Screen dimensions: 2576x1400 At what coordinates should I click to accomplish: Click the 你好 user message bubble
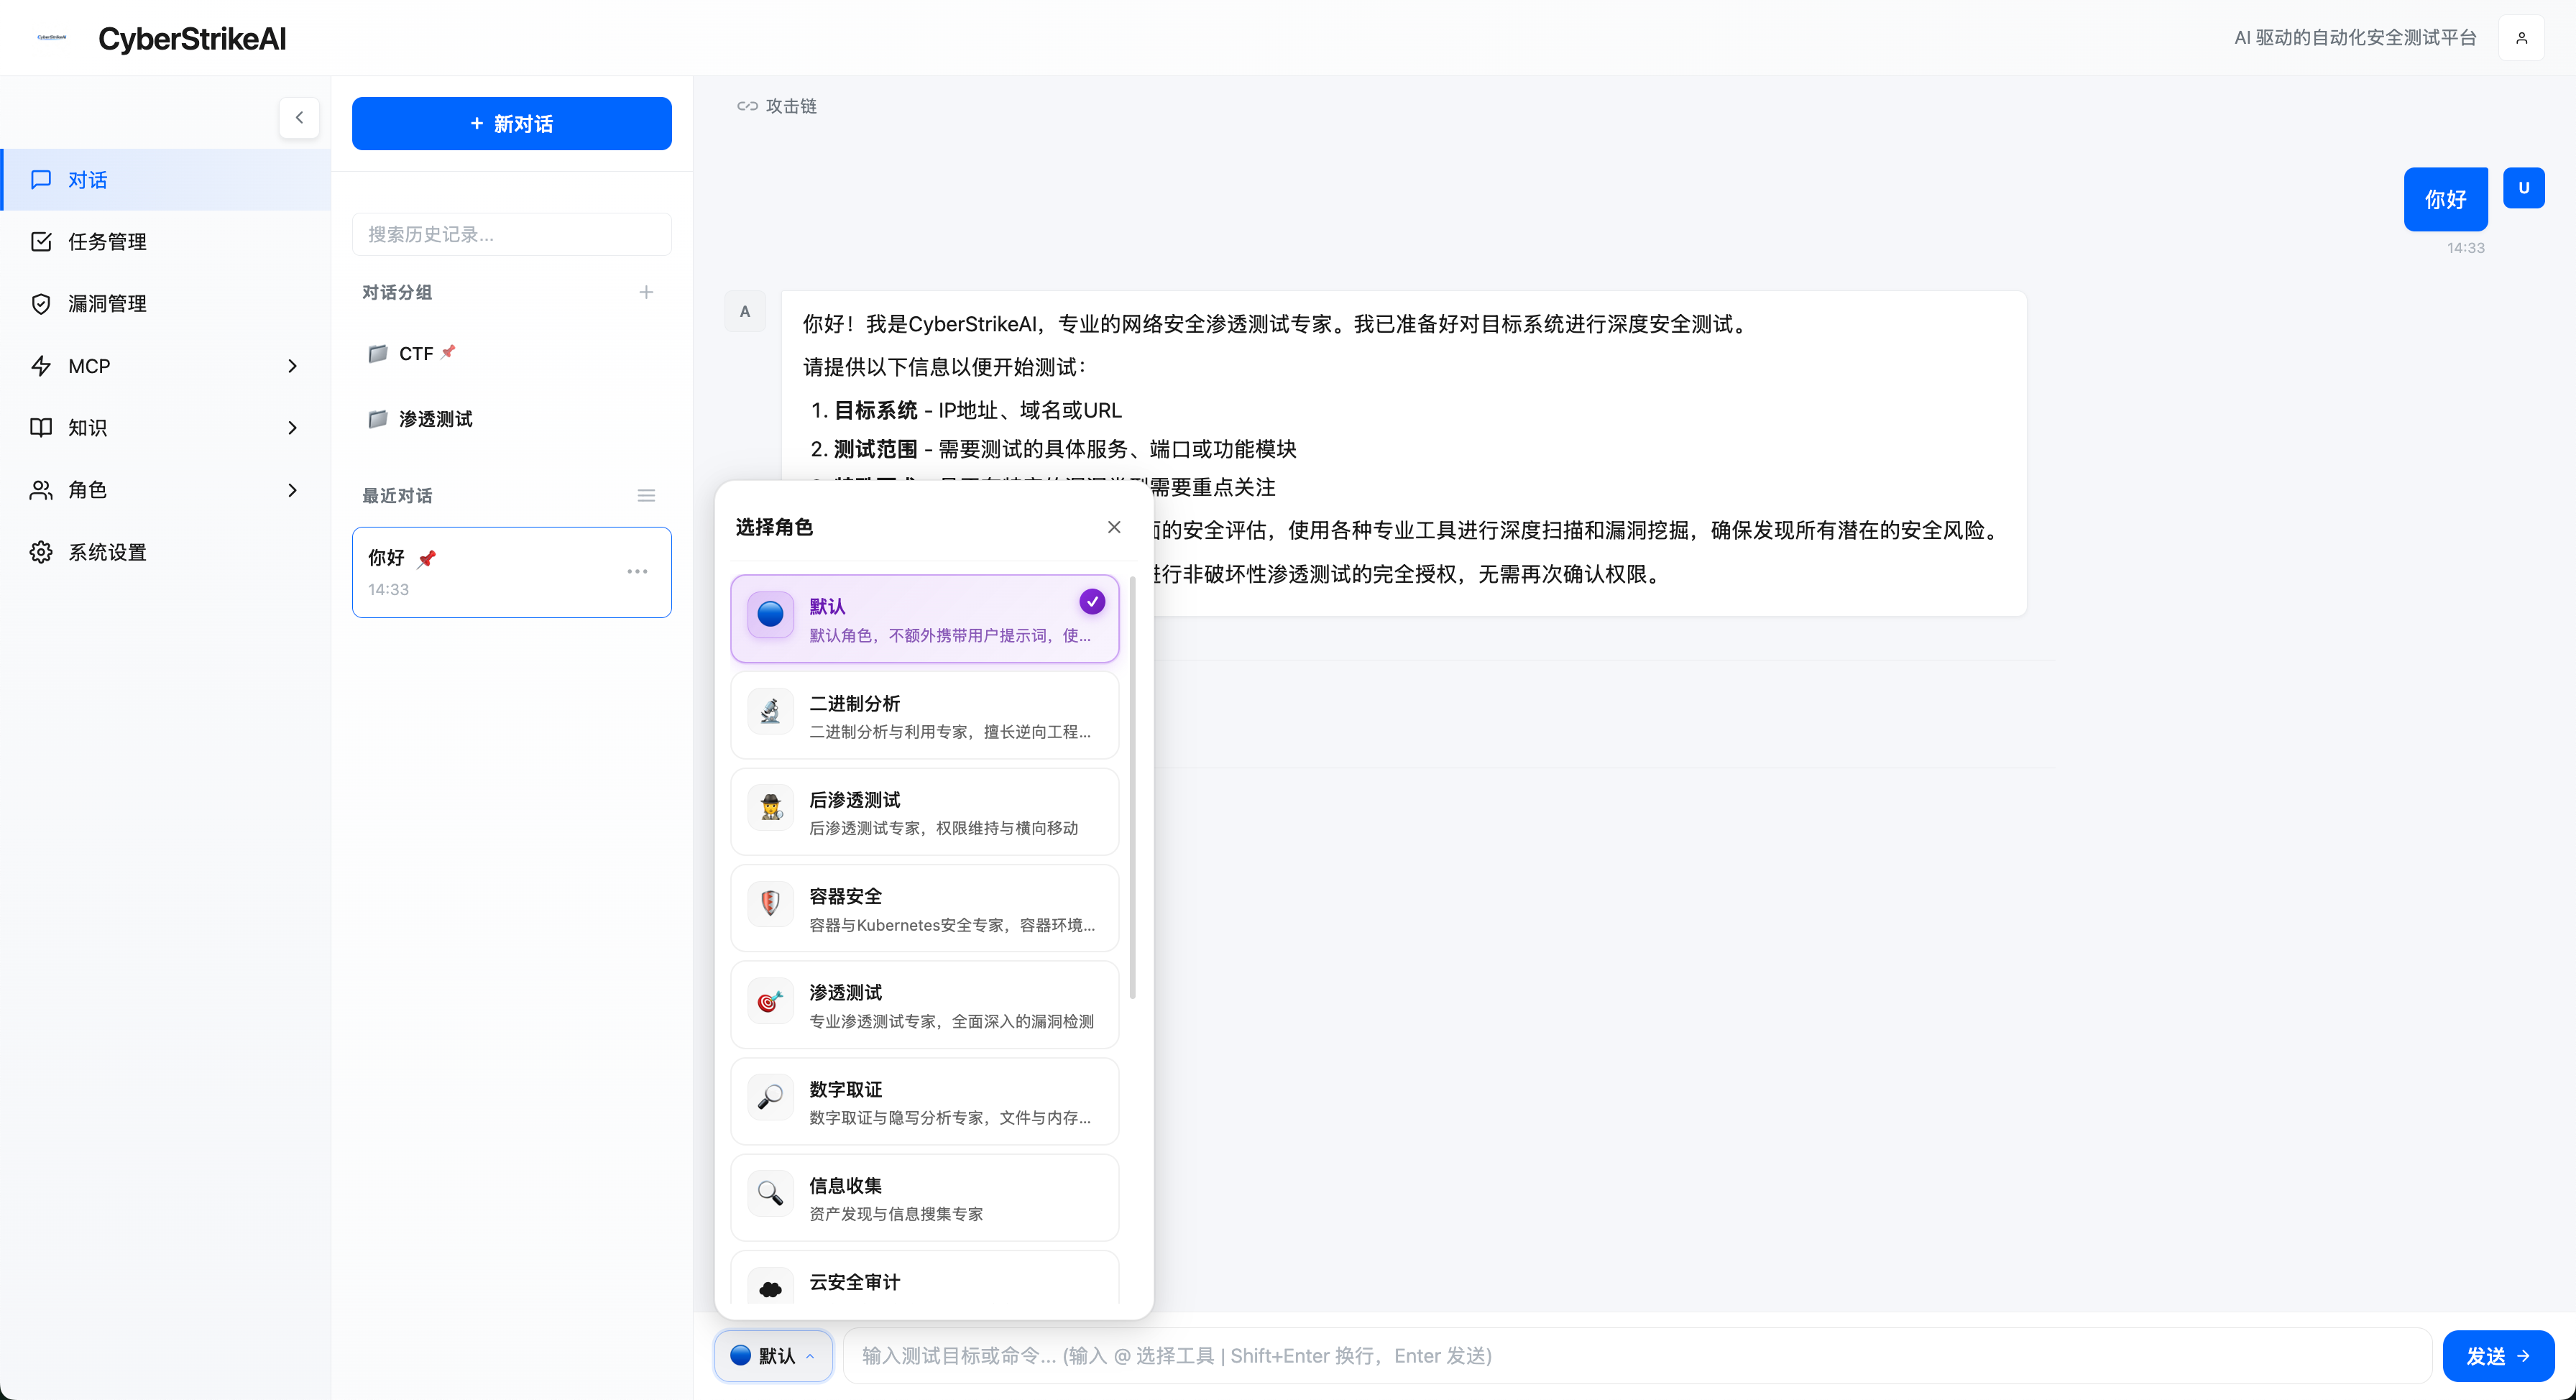click(x=2445, y=199)
